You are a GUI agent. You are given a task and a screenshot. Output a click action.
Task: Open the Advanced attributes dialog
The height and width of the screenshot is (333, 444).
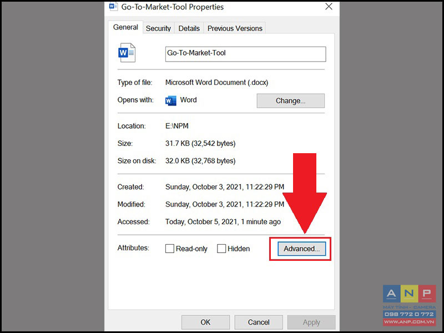301,249
